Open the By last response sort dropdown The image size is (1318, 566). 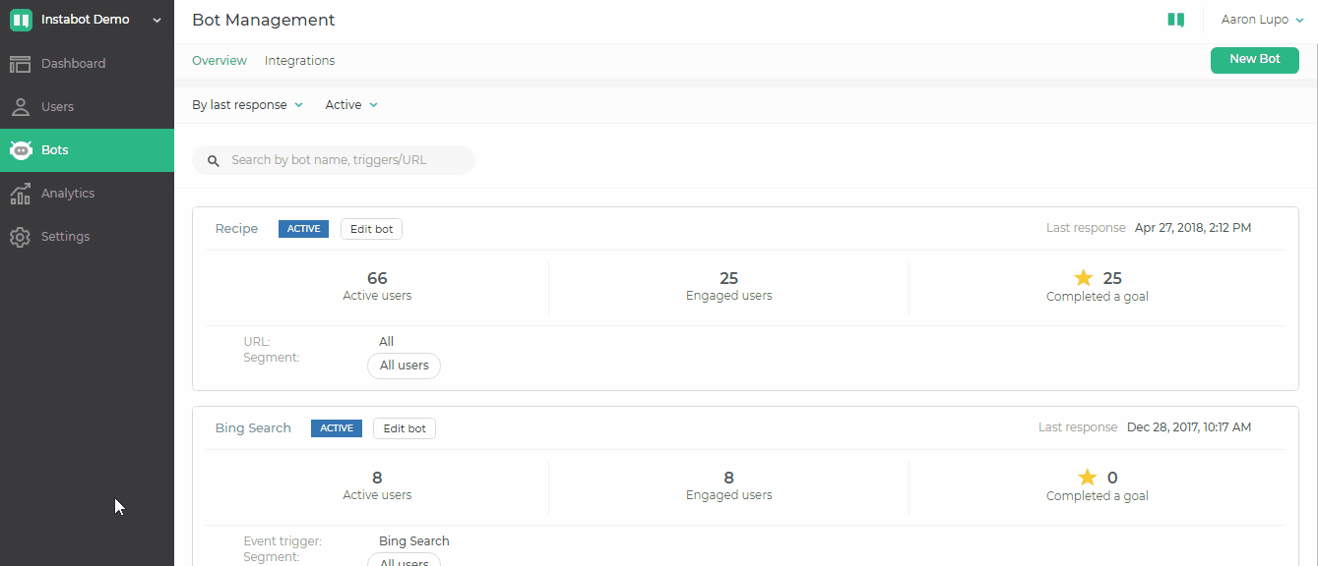tap(248, 105)
